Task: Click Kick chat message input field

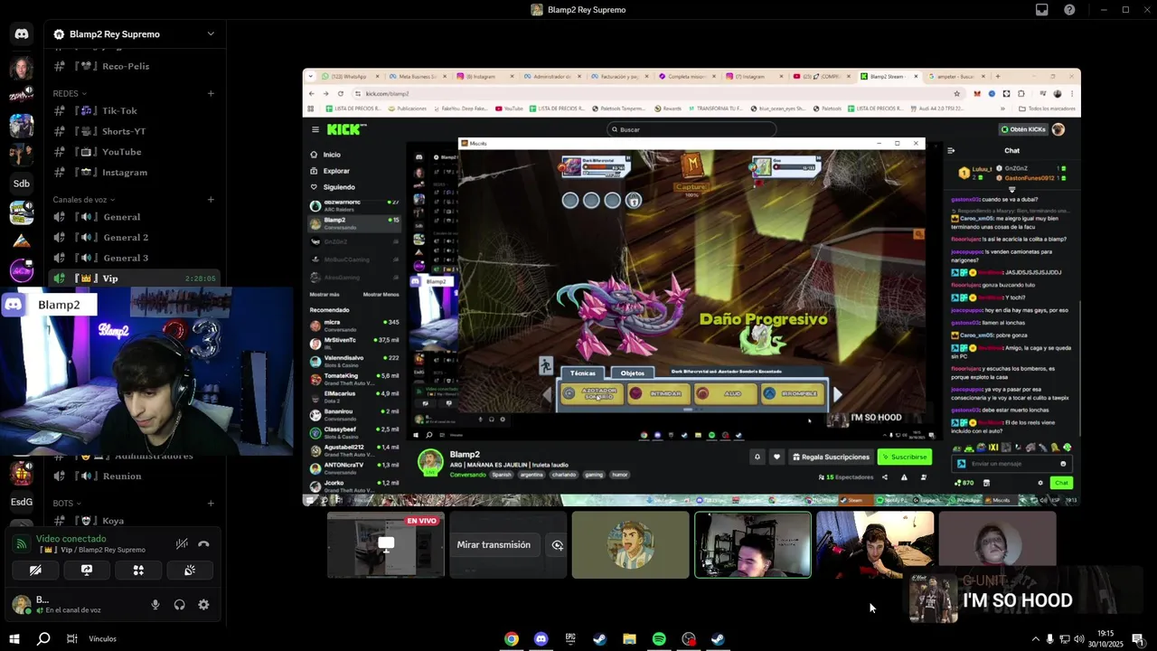Action: pyautogui.click(x=1012, y=464)
